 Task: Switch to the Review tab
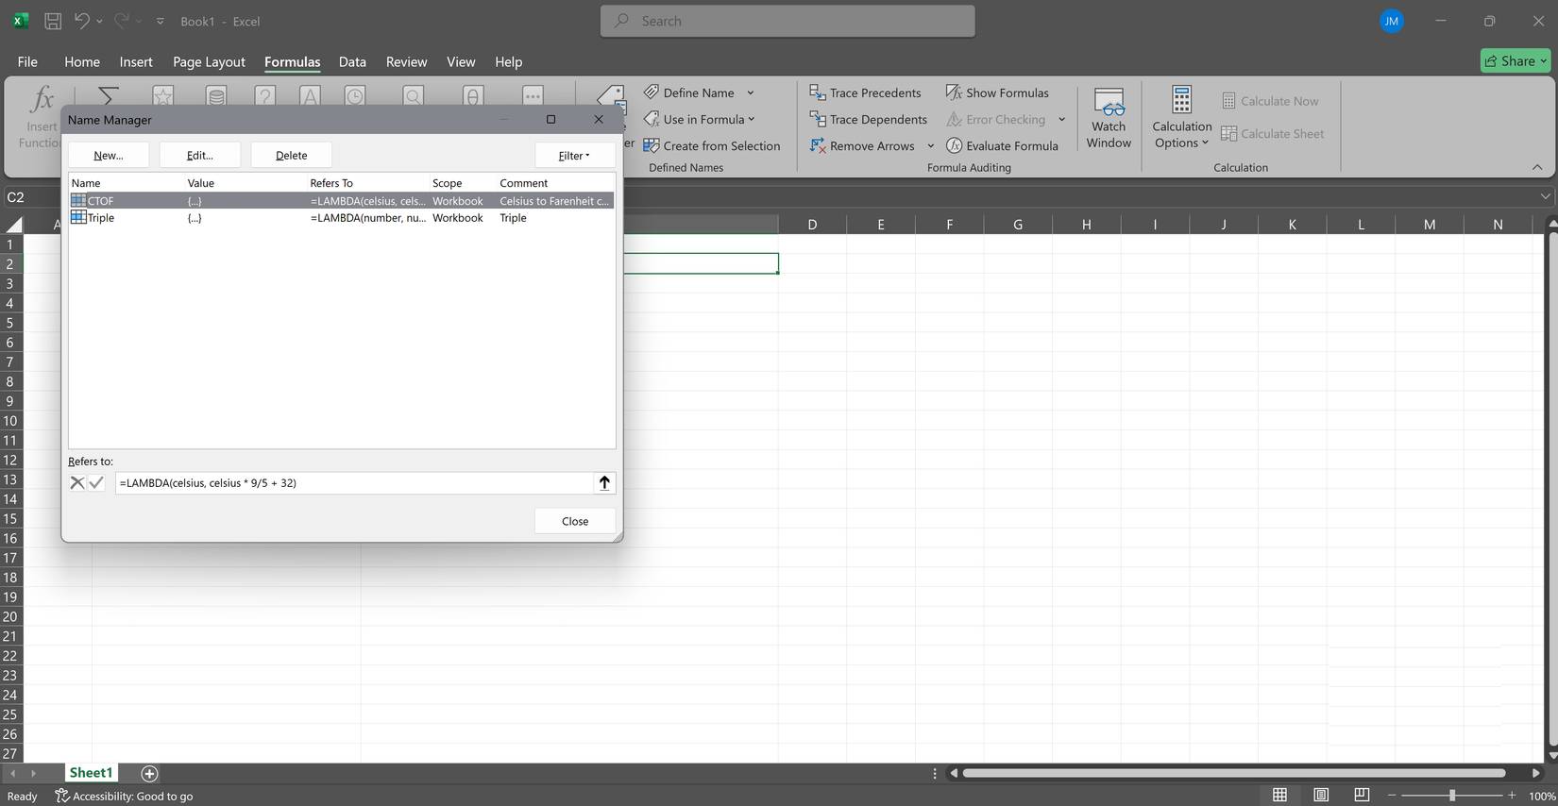(x=406, y=61)
